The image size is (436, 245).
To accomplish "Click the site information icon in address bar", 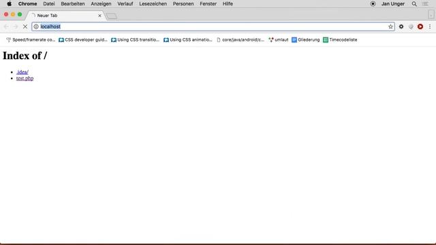I will [x=36, y=27].
